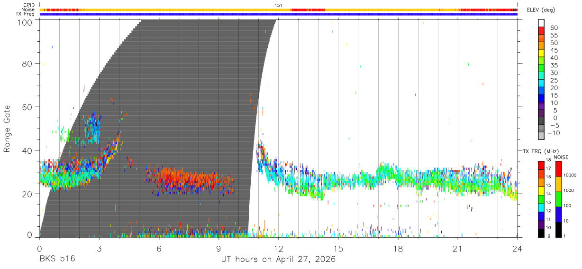This screenshot has width=582, height=269.
Task: Click y-axis tick label 80
Action: coord(27,63)
